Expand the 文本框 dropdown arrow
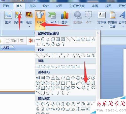Screen dimensions: 126x114 coord(102,27)
